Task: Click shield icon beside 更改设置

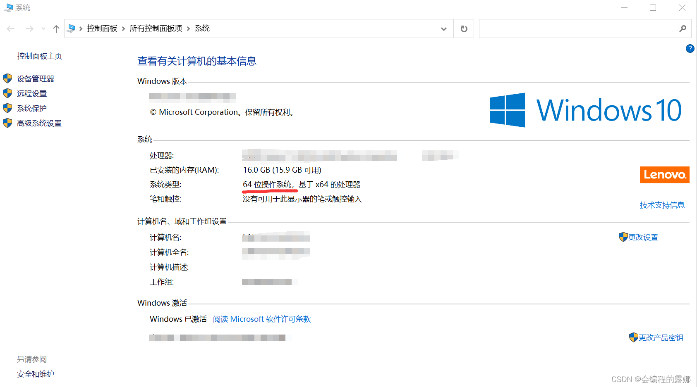Action: (x=623, y=237)
